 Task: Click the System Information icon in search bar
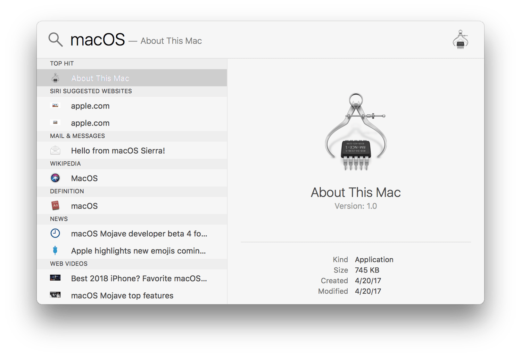pyautogui.click(x=460, y=40)
